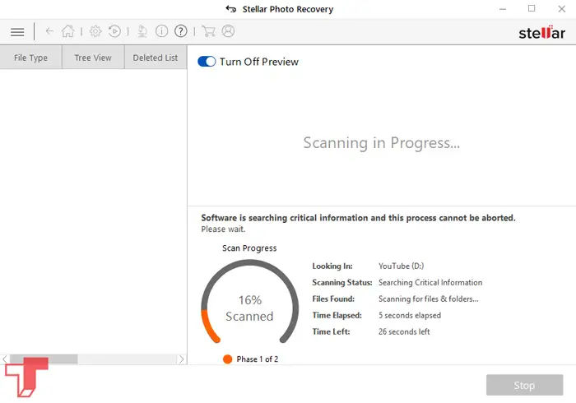Close the Stellar Photo Recovery window
The height and width of the screenshot is (403, 576).
coord(562,9)
